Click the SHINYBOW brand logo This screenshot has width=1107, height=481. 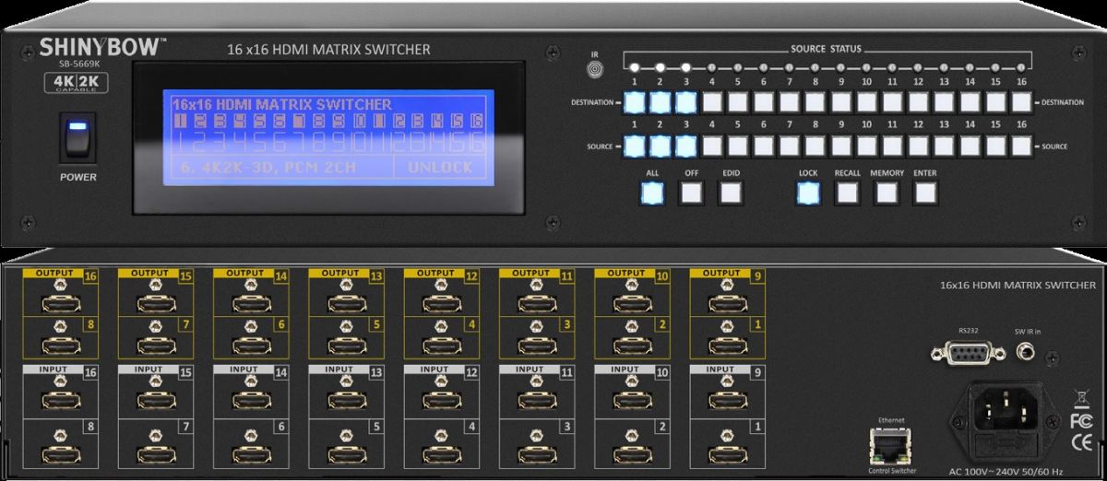coord(101,49)
